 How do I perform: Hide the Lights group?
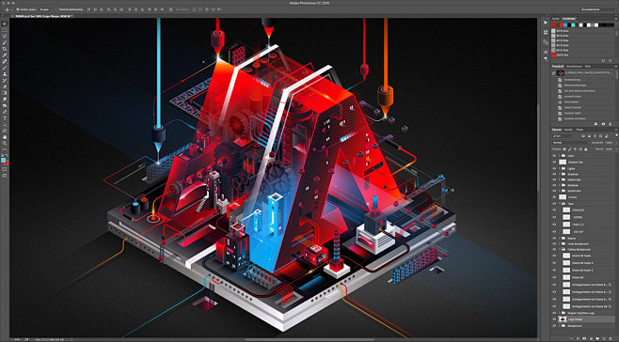554,168
